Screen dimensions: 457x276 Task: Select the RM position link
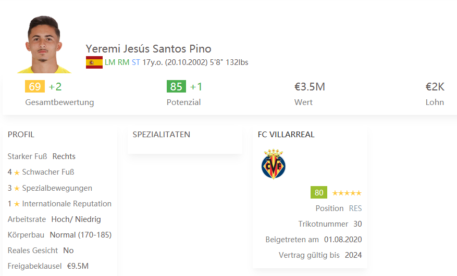(123, 62)
